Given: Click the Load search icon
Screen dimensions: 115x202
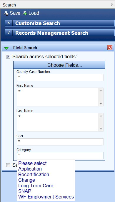Looking at the screenshot, I should (x=25, y=13).
